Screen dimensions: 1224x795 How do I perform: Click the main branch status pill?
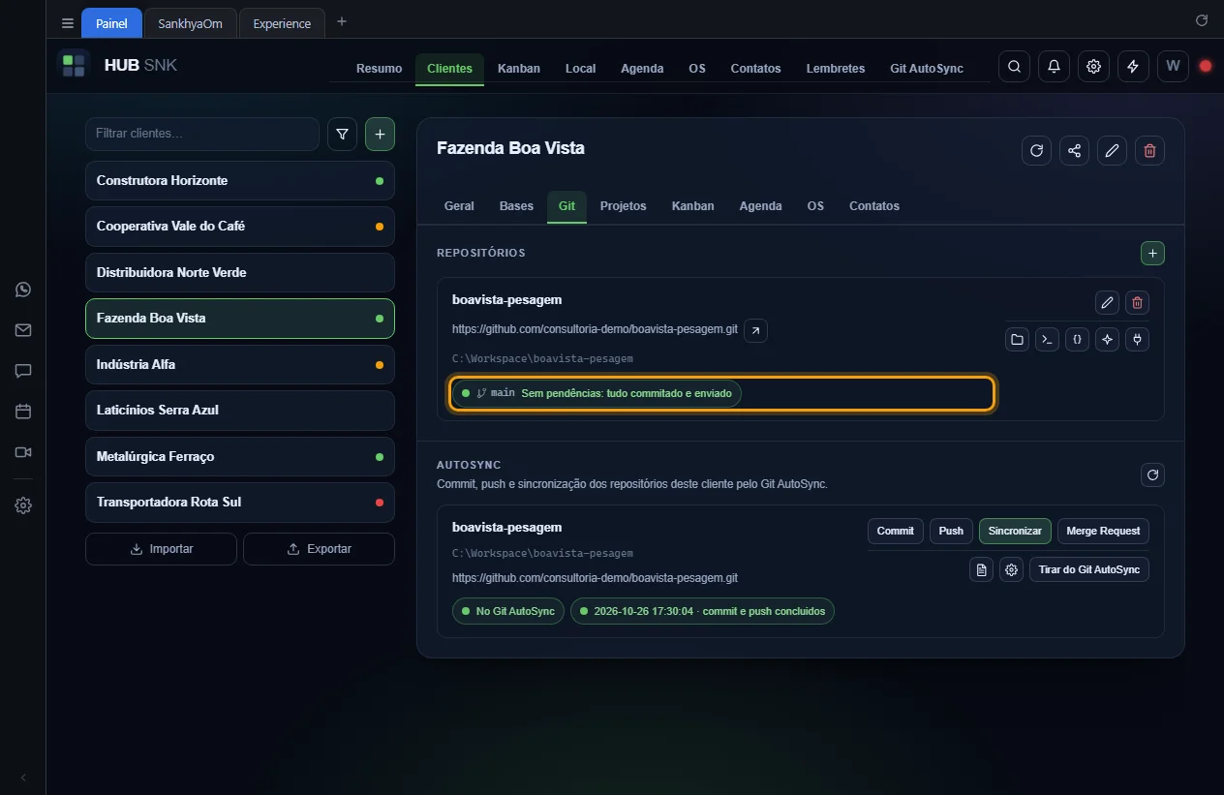(597, 393)
